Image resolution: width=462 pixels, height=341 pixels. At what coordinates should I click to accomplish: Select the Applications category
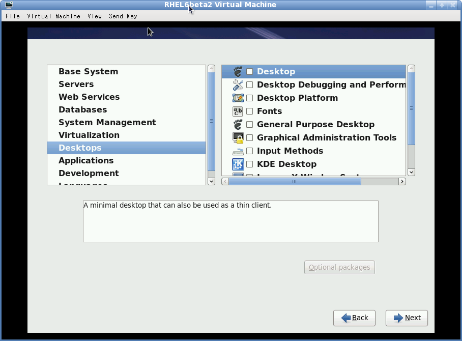click(126, 160)
